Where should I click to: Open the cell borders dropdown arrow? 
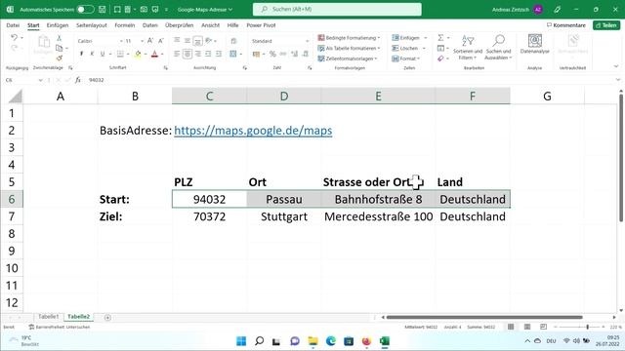(x=128, y=55)
